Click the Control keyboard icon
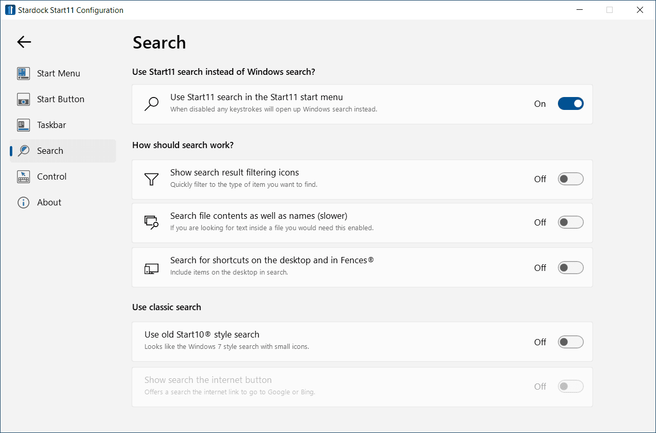This screenshot has height=433, width=656. click(23, 177)
